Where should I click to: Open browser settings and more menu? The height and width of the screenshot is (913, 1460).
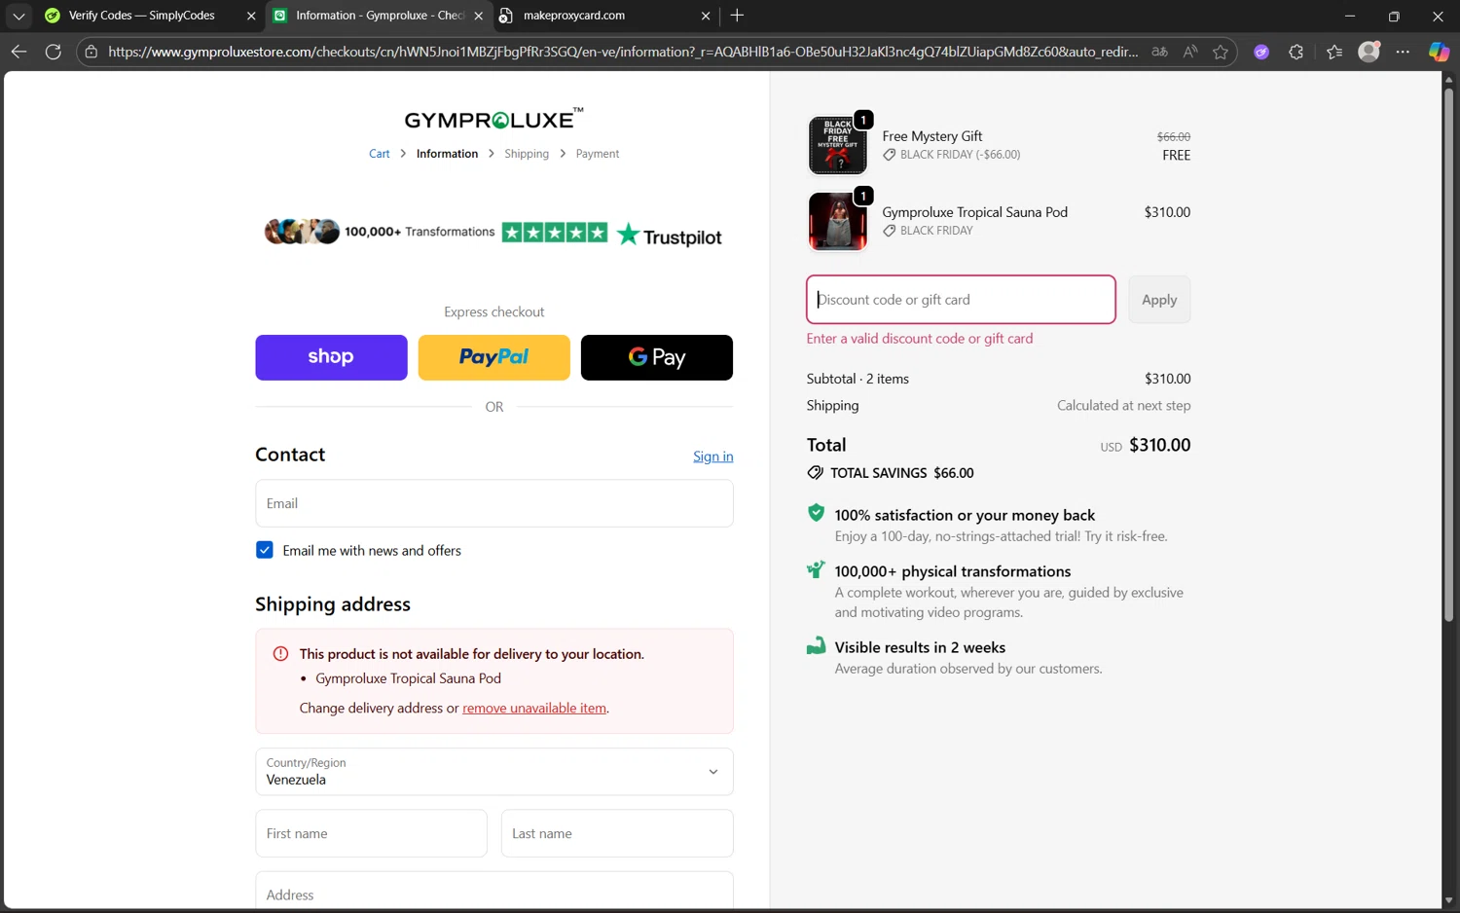(x=1403, y=52)
